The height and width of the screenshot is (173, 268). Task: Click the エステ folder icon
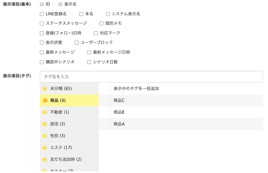click(45, 147)
